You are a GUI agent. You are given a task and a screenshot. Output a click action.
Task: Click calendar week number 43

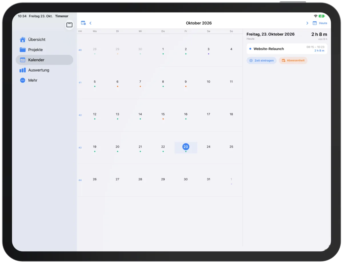tap(80, 148)
